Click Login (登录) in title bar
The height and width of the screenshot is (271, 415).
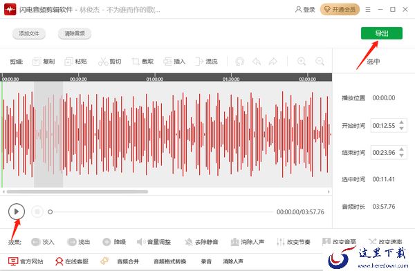click(x=305, y=10)
